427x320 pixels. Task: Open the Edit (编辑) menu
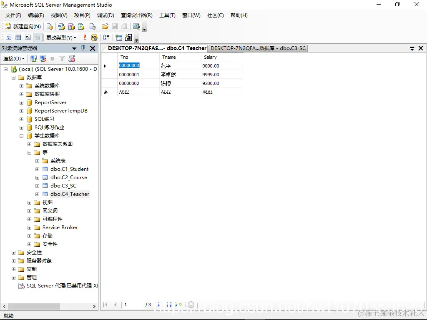pyautogui.click(x=36, y=15)
